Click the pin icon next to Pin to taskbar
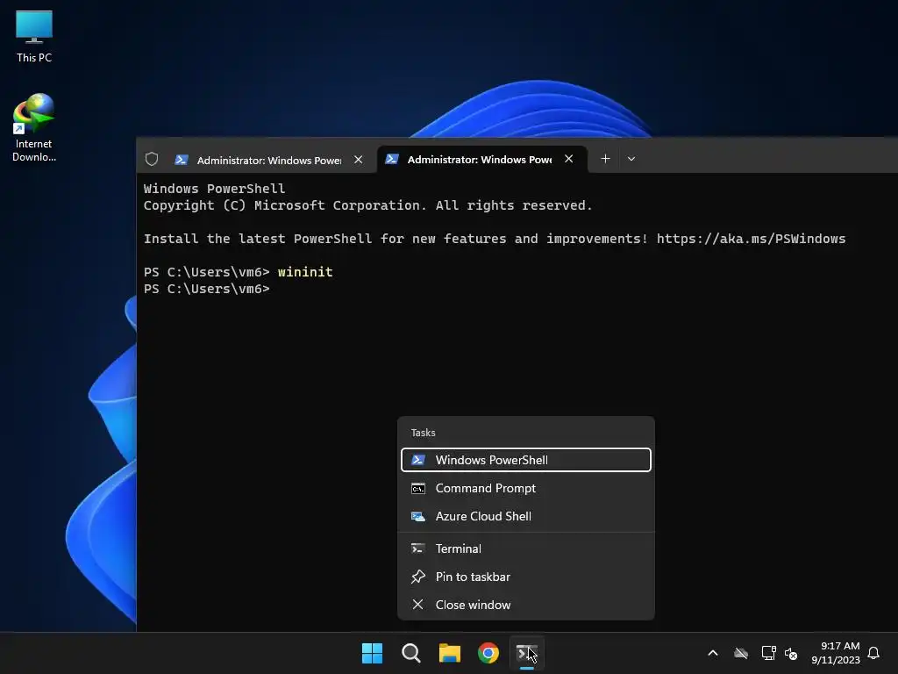 click(418, 577)
